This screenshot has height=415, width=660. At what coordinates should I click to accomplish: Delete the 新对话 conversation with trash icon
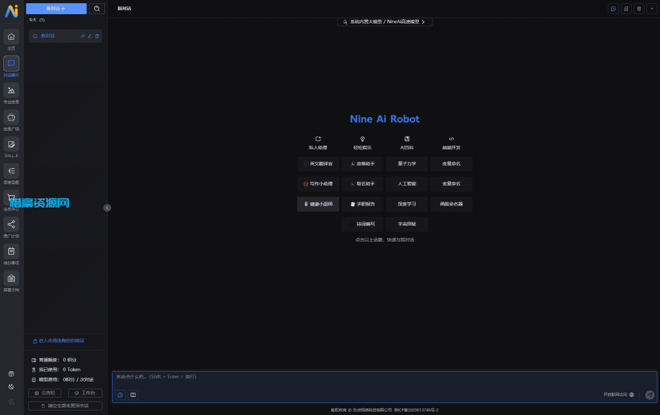97,36
